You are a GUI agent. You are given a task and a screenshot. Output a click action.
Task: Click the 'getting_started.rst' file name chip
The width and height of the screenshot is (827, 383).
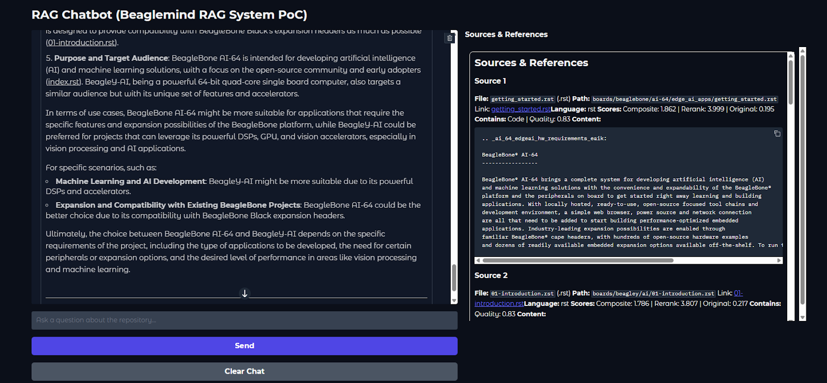tap(523, 99)
